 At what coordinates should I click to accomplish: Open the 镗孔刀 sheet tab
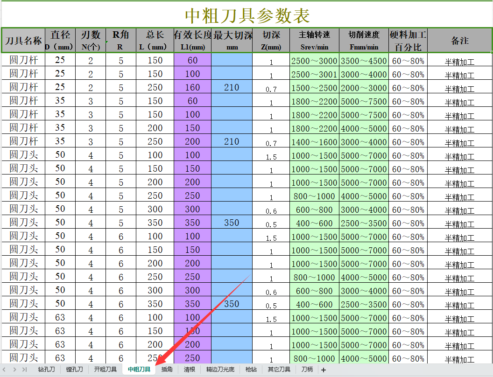coord(75,370)
